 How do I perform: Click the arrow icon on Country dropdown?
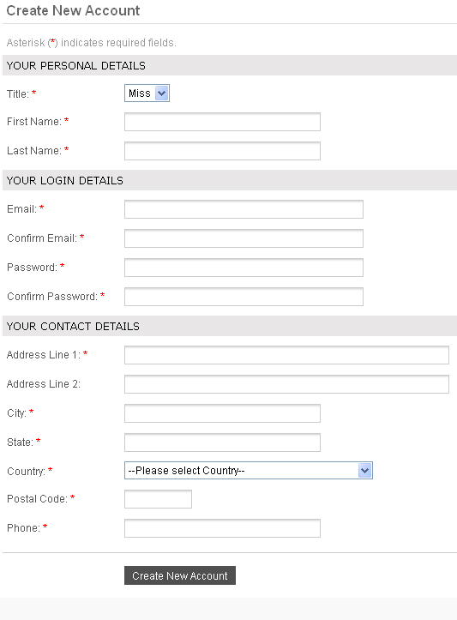365,471
